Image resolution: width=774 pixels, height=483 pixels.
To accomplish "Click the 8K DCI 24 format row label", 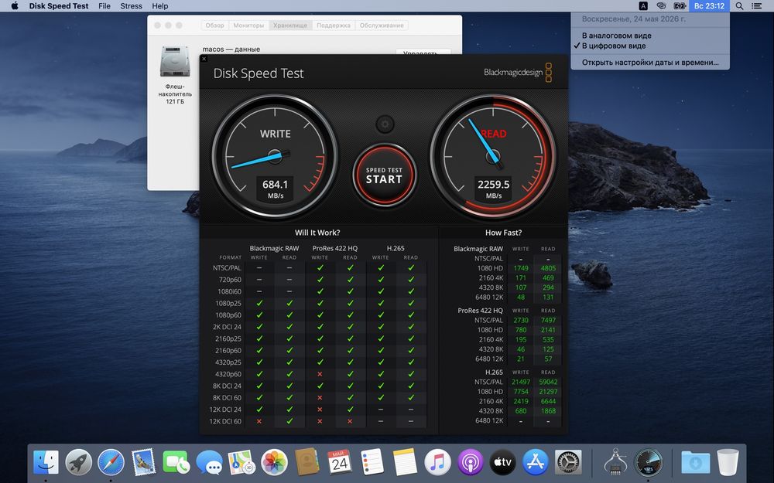I will [x=227, y=386].
